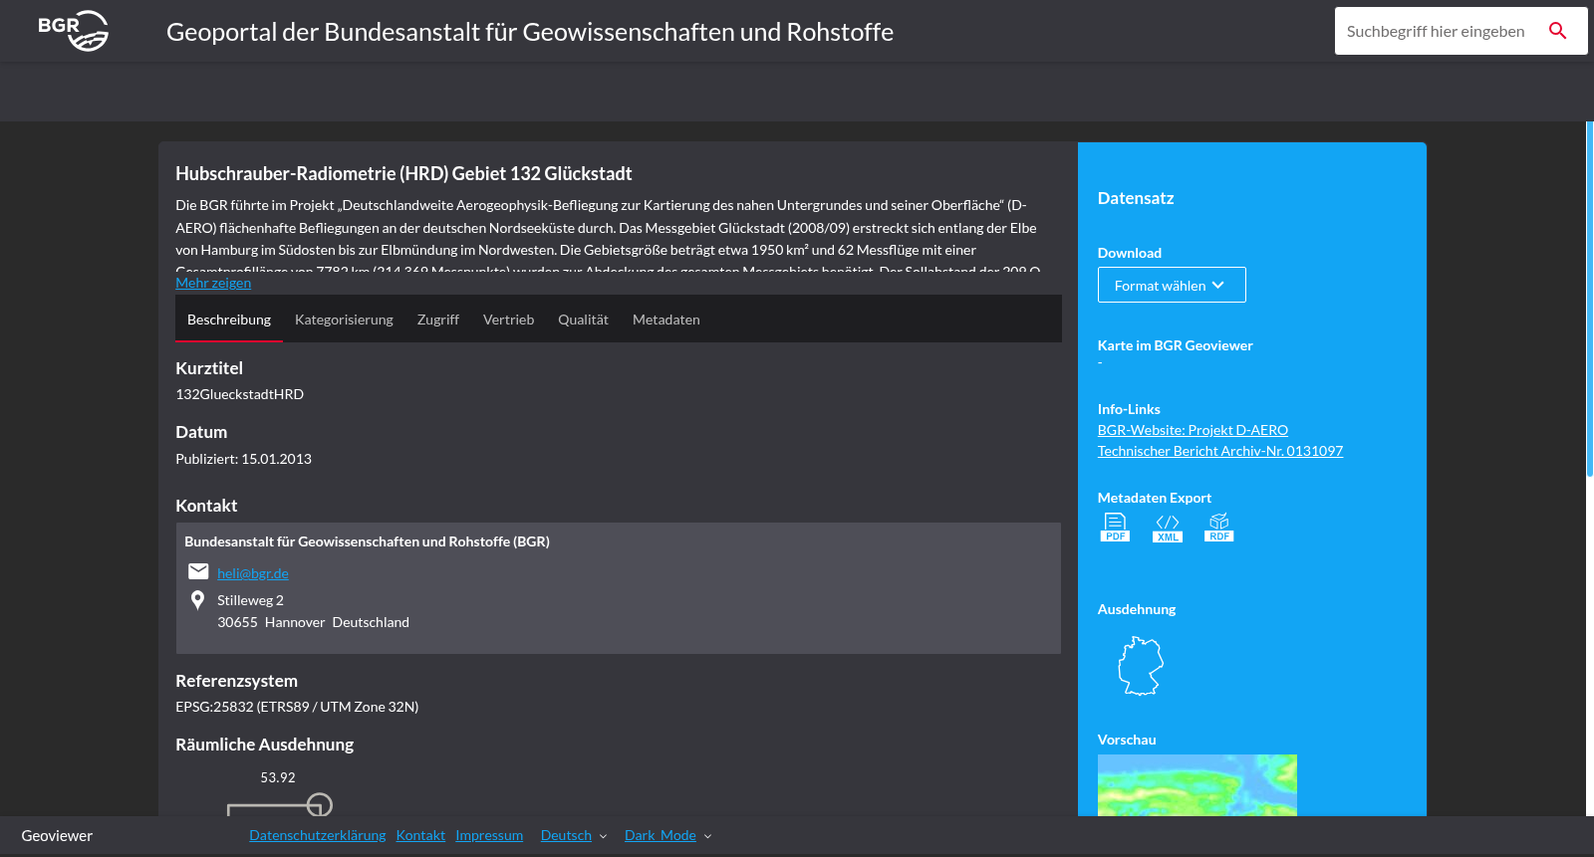Click the address line 30655 Hannover Deutschland
The image size is (1594, 857).
click(x=314, y=622)
